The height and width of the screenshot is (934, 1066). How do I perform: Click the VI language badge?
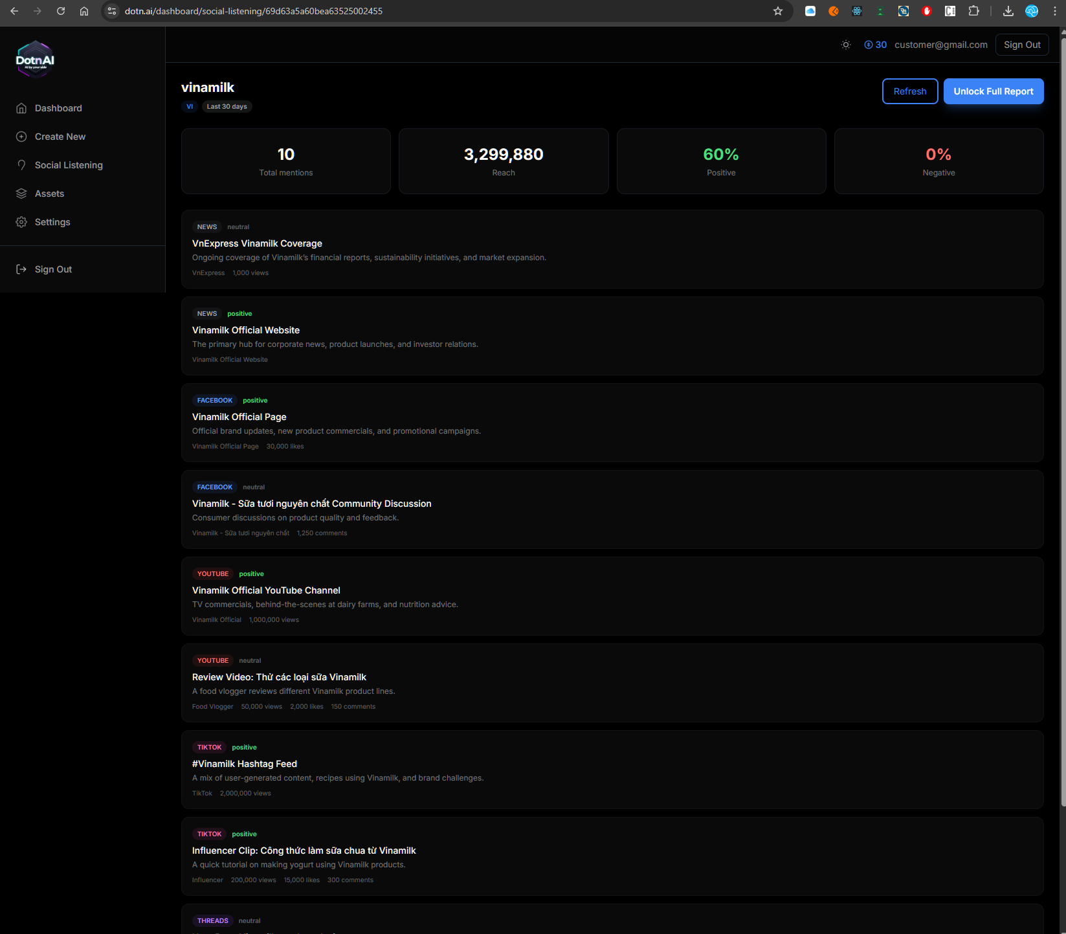tap(190, 106)
